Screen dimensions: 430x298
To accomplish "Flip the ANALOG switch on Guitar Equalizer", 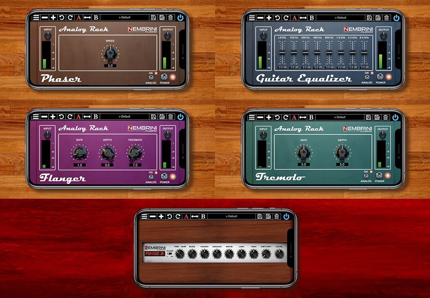I will click(x=367, y=77).
